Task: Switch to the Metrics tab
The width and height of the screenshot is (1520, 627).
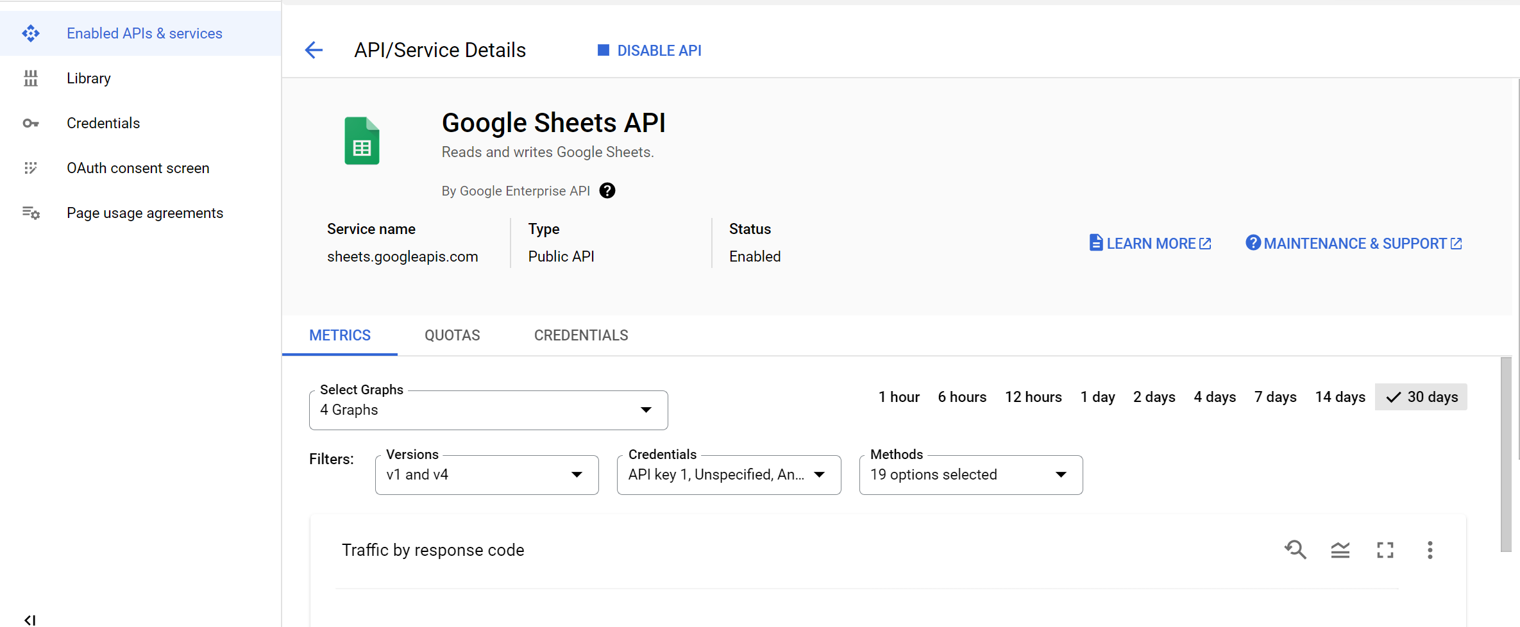Action: (340, 335)
